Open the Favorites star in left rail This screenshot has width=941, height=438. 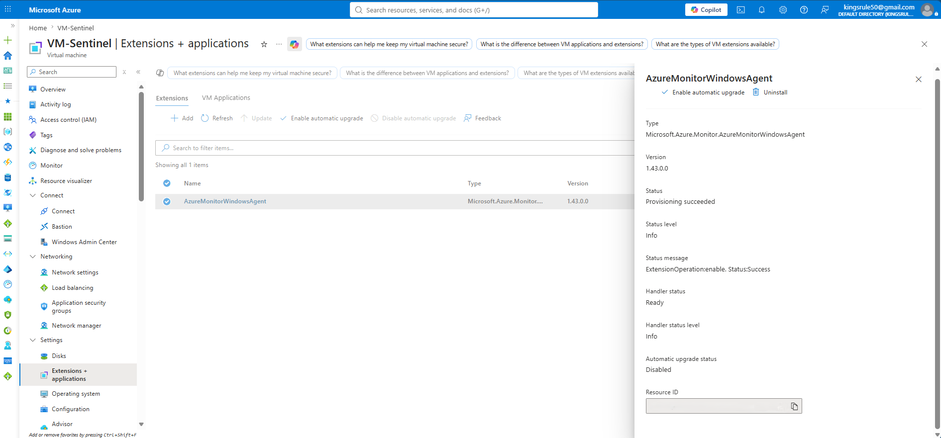pos(7,101)
